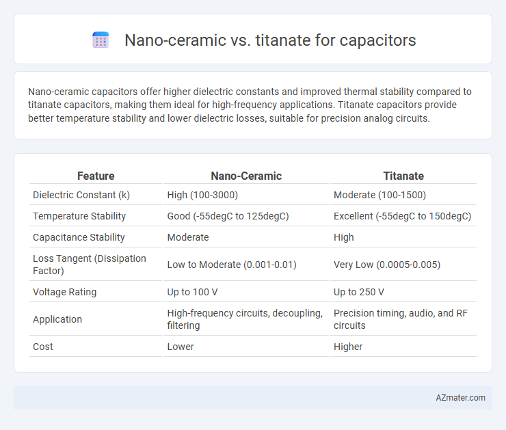
Task: Click the AZmater.com footer text
Action: pos(460,398)
